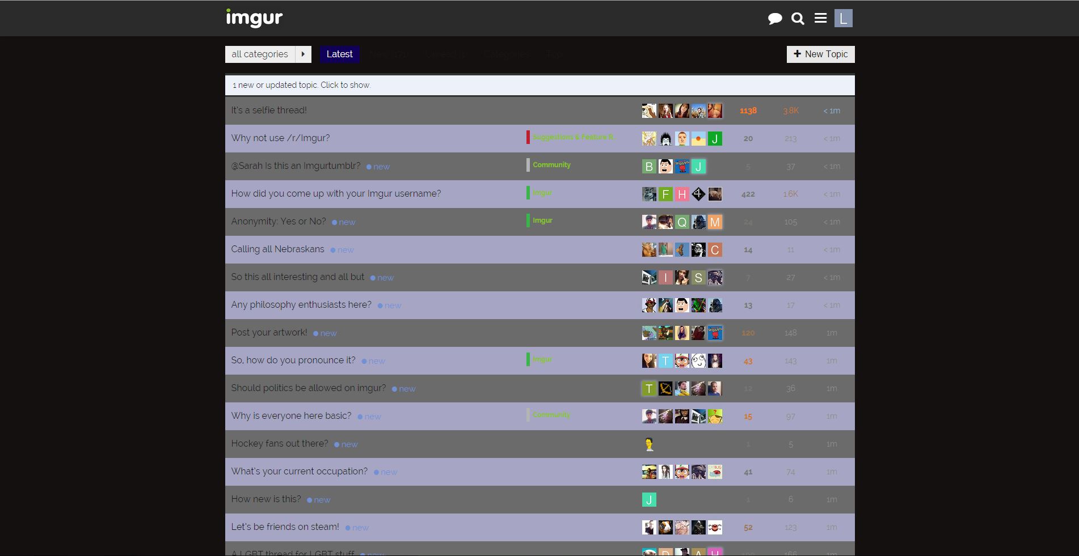Select the Latest tab
Screen dimensions: 1079x556
pos(339,54)
